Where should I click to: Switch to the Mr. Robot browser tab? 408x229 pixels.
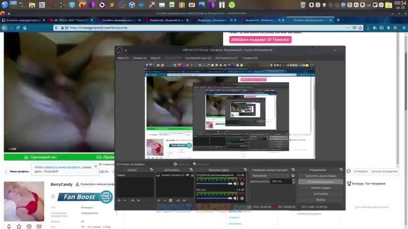[x=72, y=20]
